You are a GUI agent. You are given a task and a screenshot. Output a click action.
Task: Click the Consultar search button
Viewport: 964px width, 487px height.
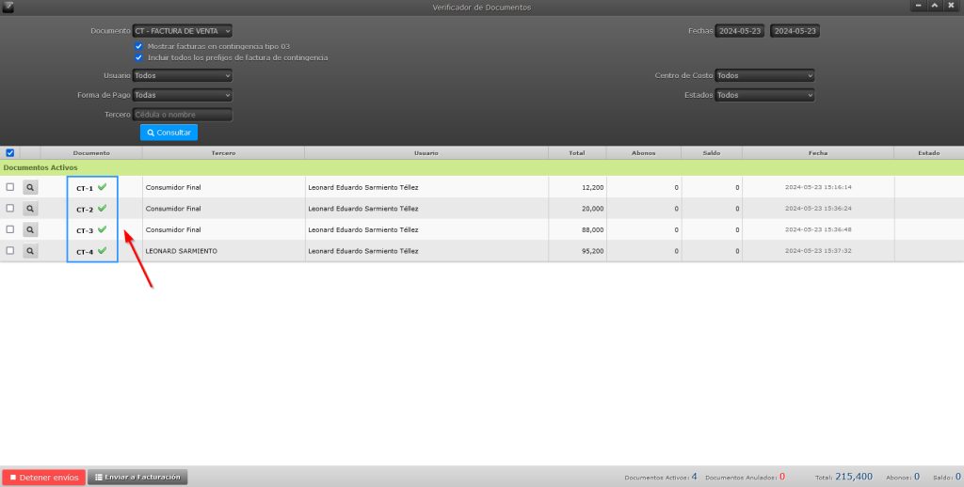tap(169, 133)
